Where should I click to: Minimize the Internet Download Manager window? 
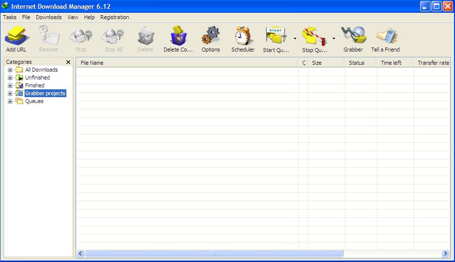coord(425,6)
